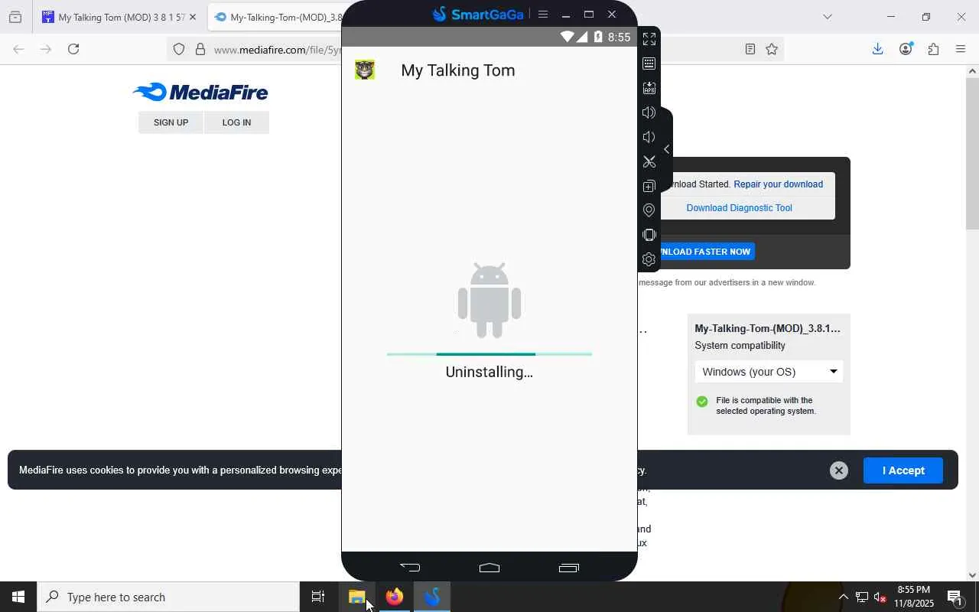Click the Firefox page vertical scrollbar thumb
This screenshot has width=979, height=612.
[972, 153]
